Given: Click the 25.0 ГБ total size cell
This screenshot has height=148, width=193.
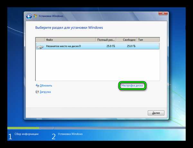Looking at the screenshot, I should tap(111, 46).
